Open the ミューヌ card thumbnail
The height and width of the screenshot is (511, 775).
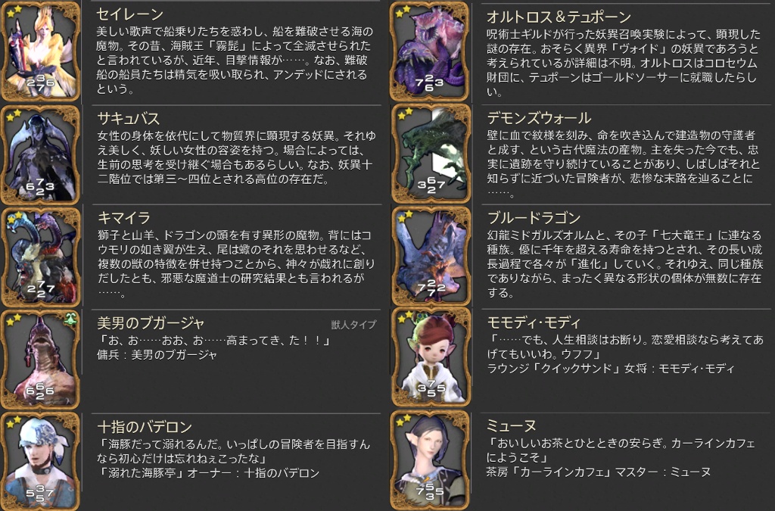coord(430,460)
